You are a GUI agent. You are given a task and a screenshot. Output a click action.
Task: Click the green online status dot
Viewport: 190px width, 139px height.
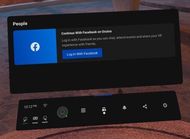point(66,116)
